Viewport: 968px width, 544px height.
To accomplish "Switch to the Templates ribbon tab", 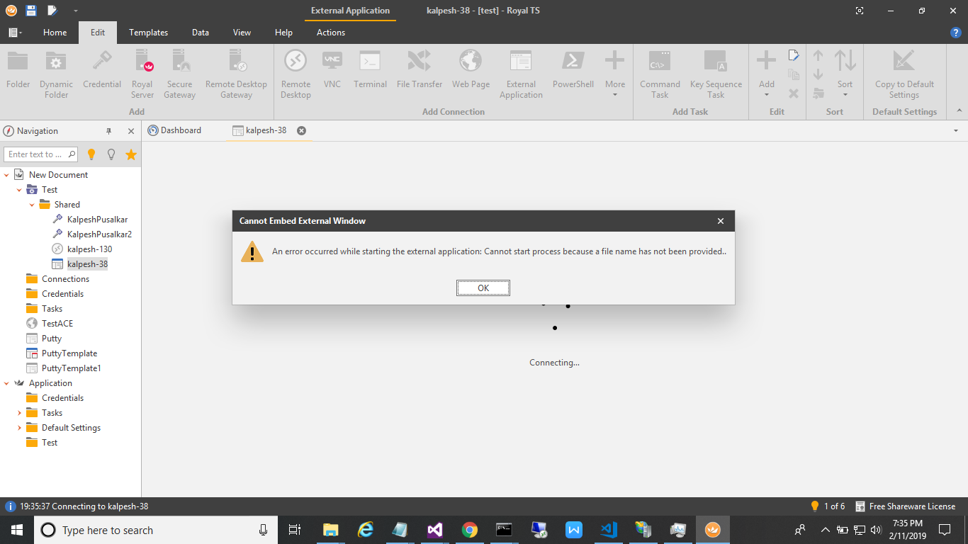I will pyautogui.click(x=148, y=33).
